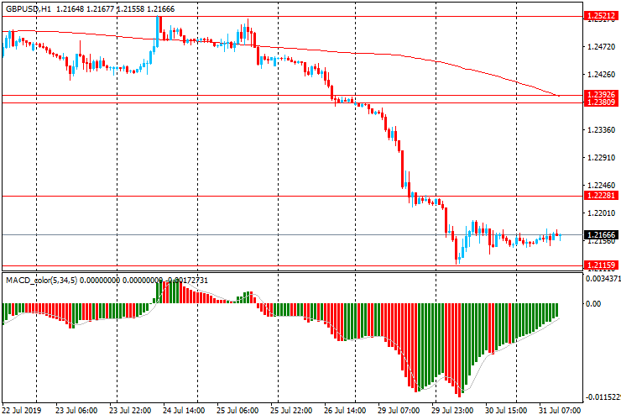Click the GBPUSD,H1 chart title text
This screenshot has width=621, height=420.
coord(29,8)
